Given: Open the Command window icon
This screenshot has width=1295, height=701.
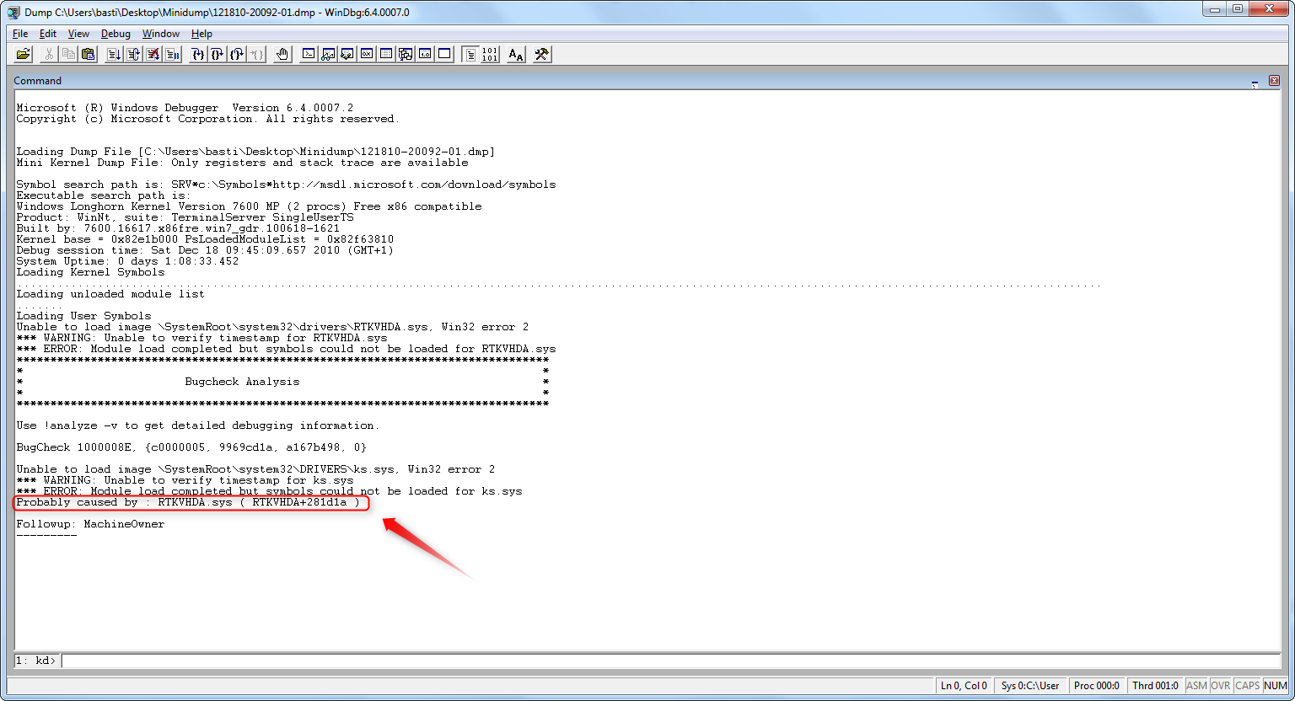Looking at the screenshot, I should click(x=308, y=54).
